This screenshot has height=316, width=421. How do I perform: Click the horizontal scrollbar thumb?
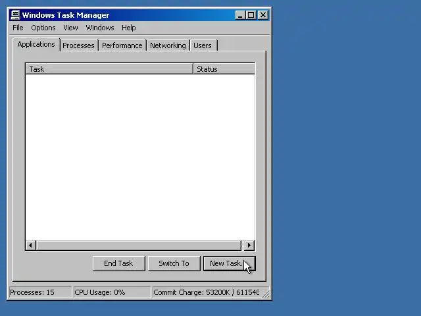pos(139,245)
